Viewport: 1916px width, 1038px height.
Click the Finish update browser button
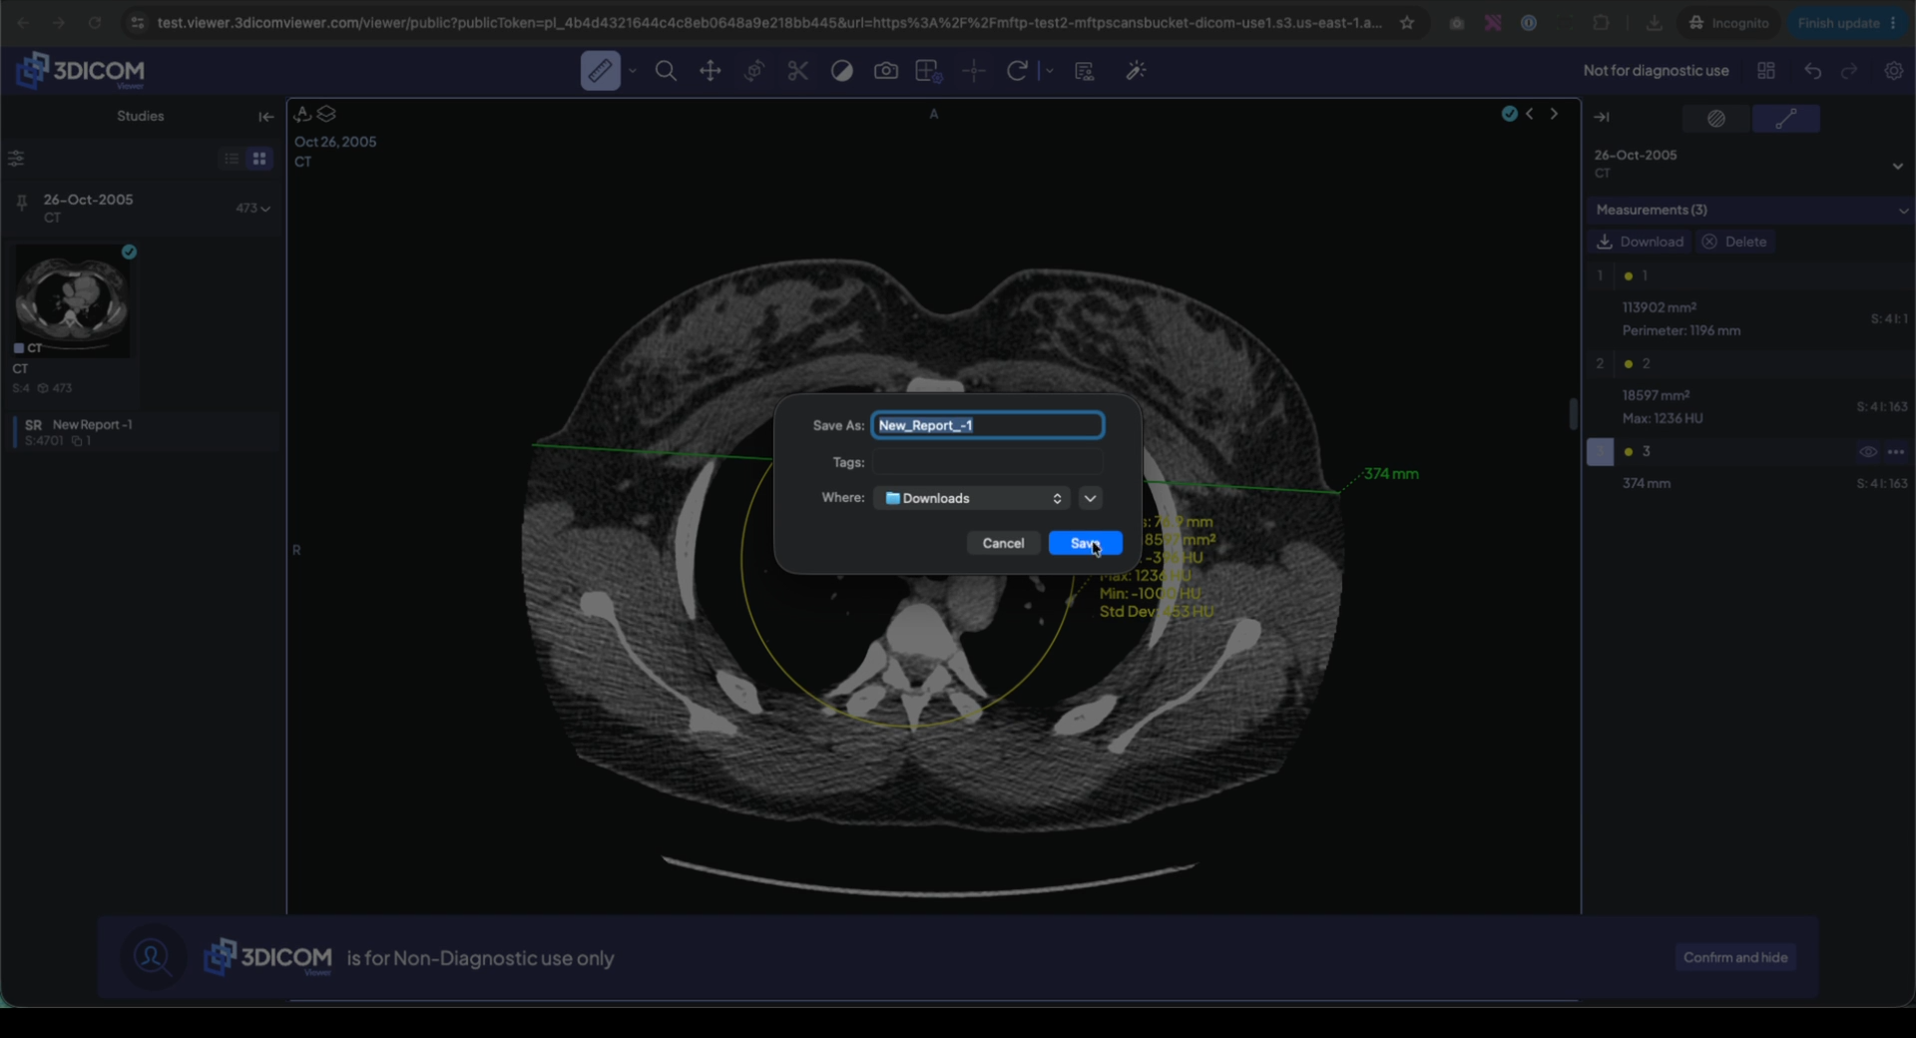(1846, 23)
